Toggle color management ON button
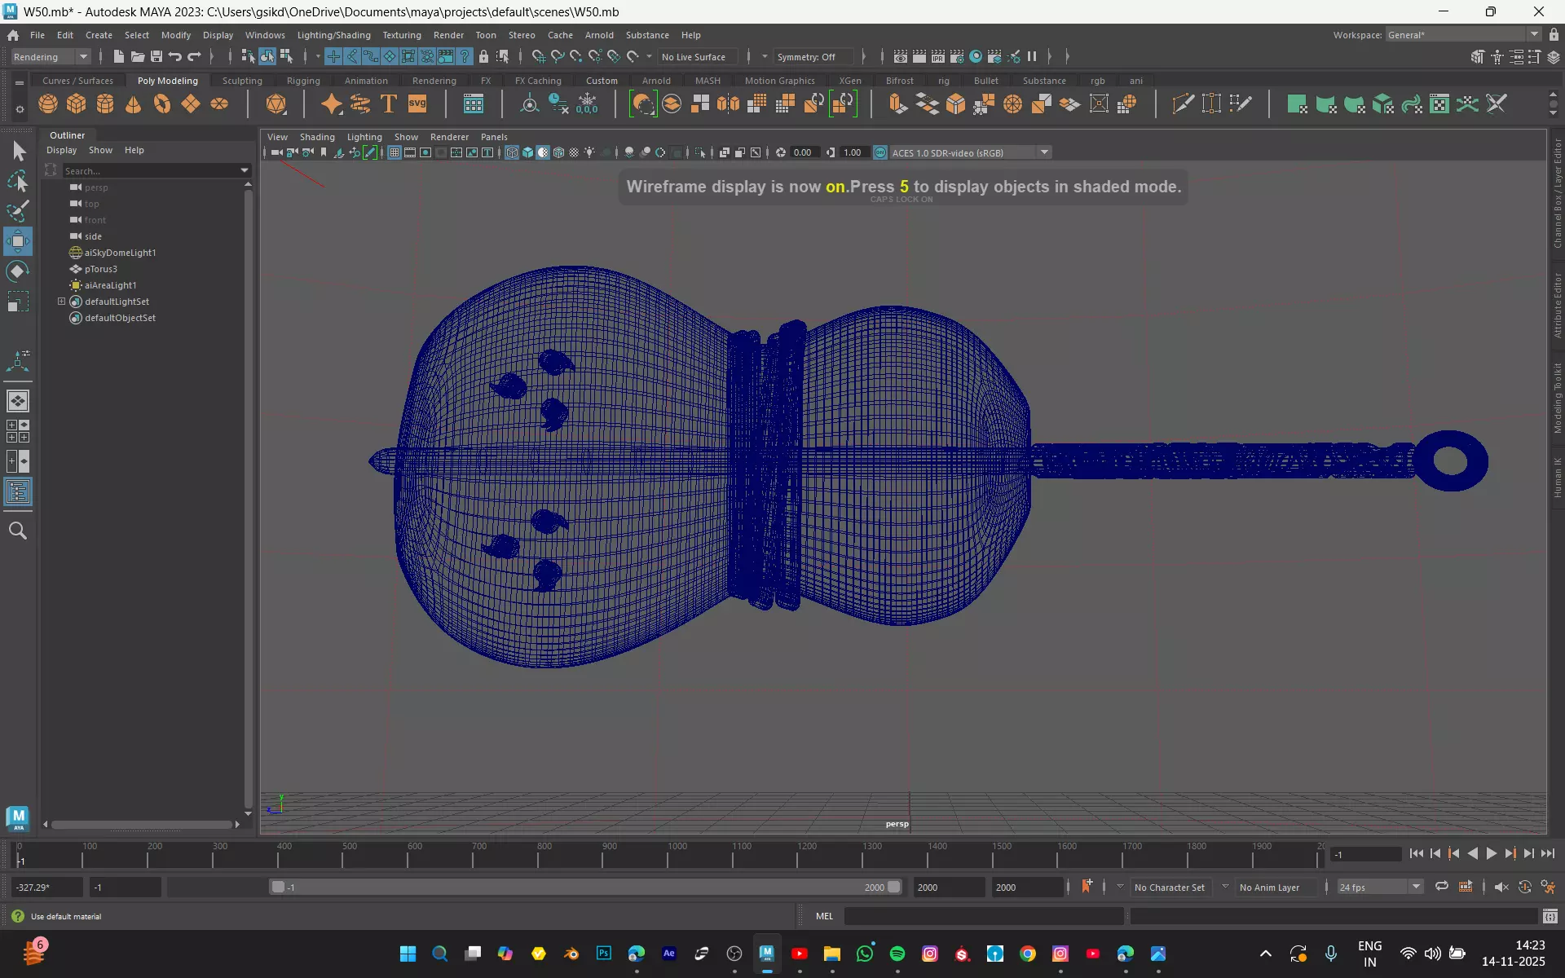This screenshot has height=978, width=1565. 880,153
